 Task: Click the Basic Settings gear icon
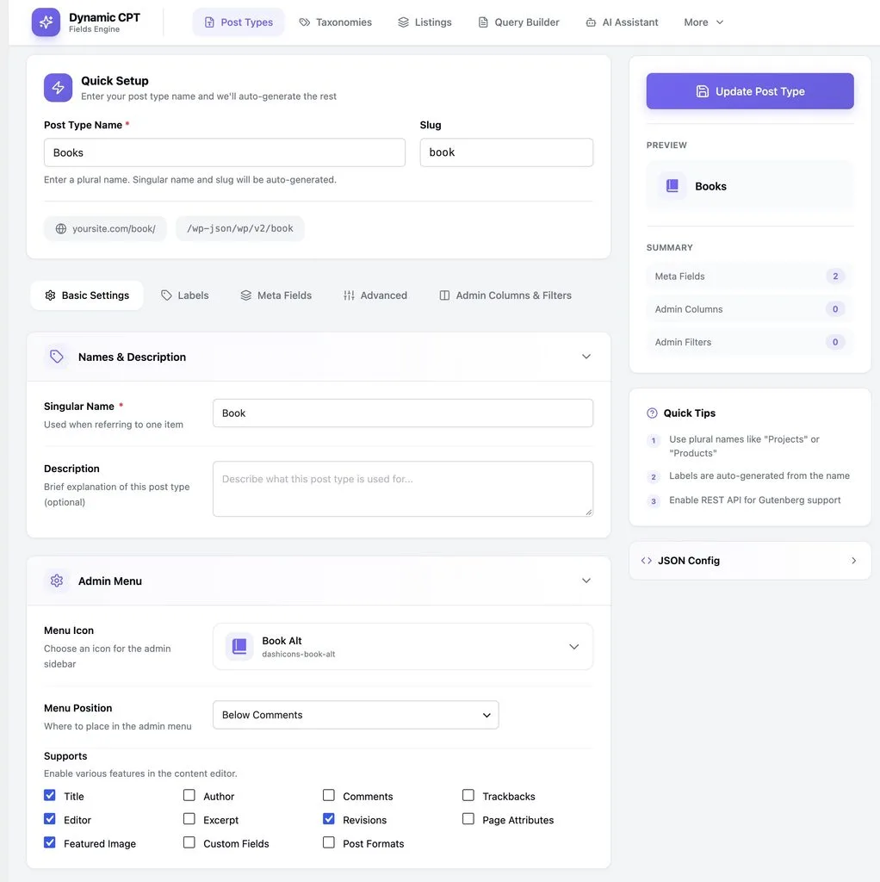coord(50,295)
